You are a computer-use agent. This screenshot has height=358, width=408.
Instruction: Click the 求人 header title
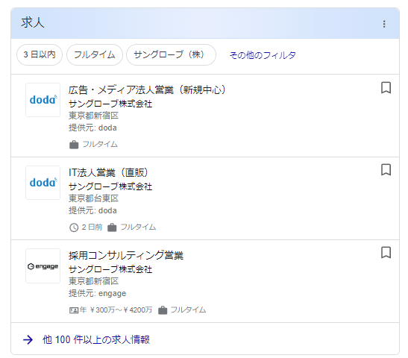click(x=33, y=22)
